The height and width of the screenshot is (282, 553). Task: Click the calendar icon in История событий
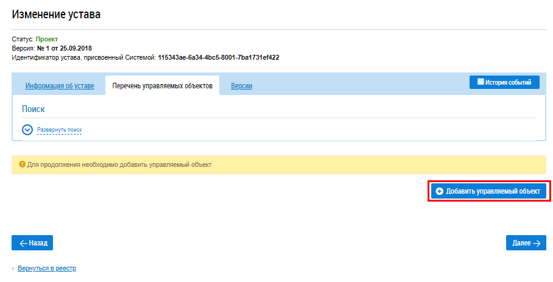[481, 82]
